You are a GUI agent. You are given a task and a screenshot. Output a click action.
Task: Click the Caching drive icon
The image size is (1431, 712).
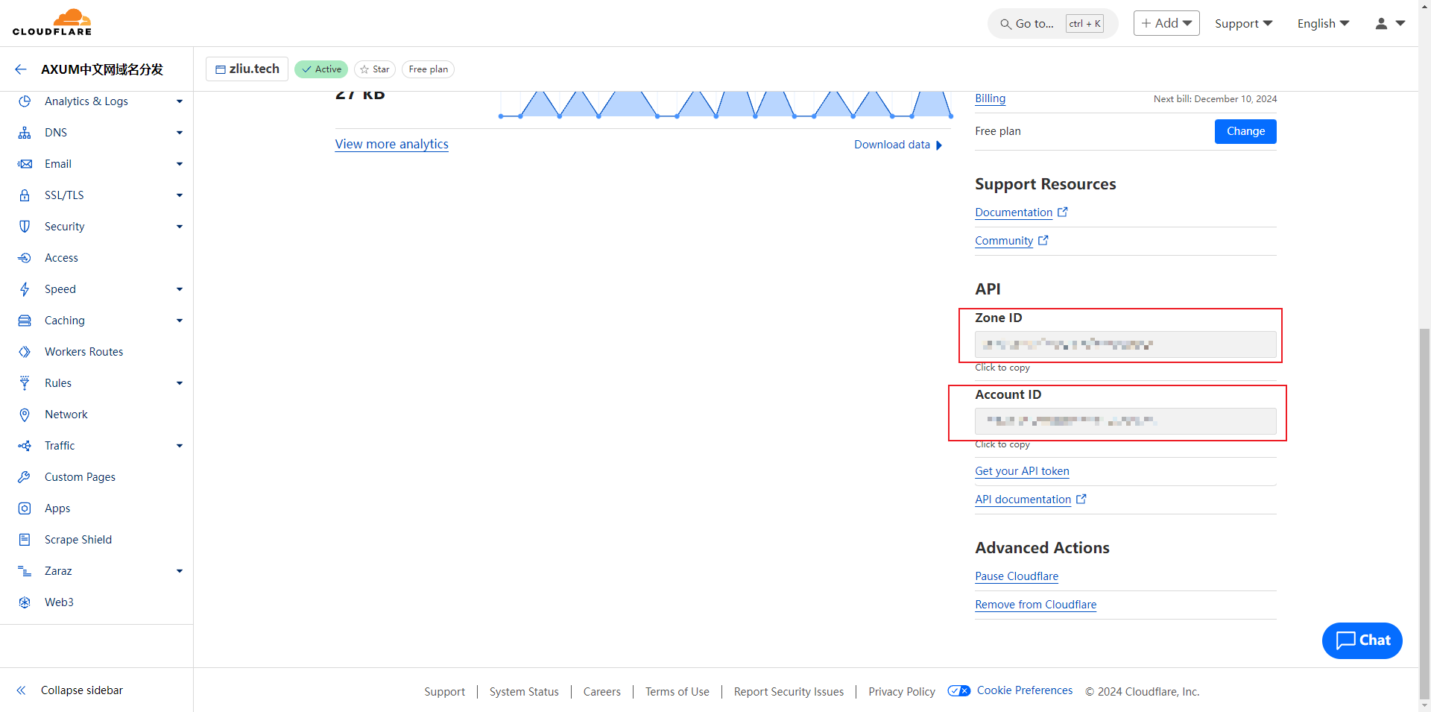coord(25,321)
